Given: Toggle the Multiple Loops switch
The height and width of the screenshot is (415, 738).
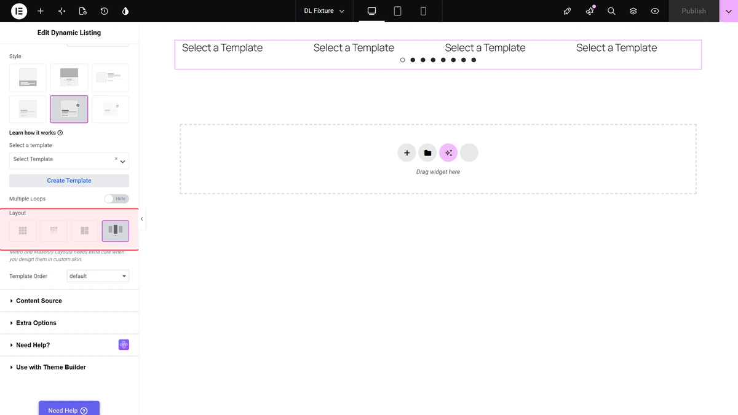Looking at the screenshot, I should pyautogui.click(x=116, y=199).
